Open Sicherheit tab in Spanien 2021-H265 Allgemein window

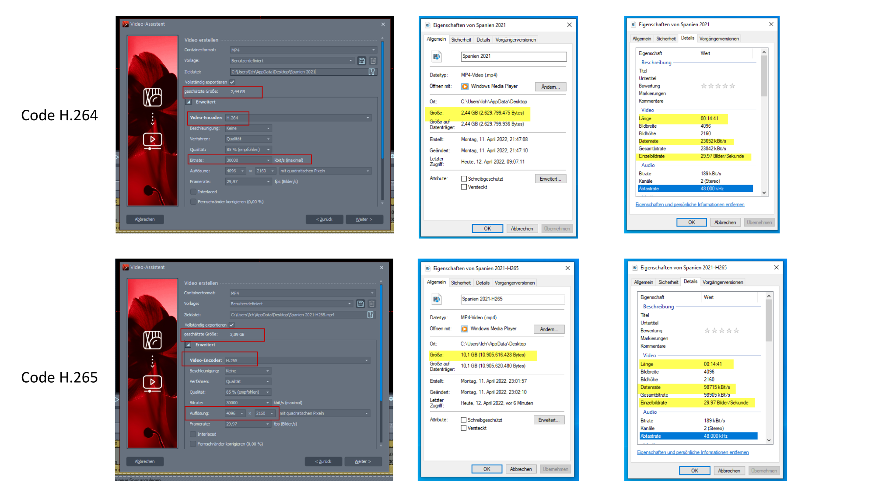(461, 283)
